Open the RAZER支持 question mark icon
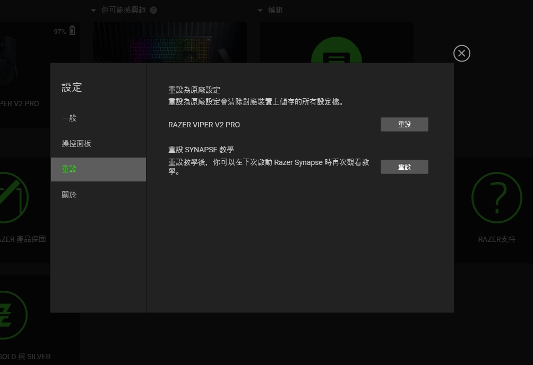 coord(496,197)
